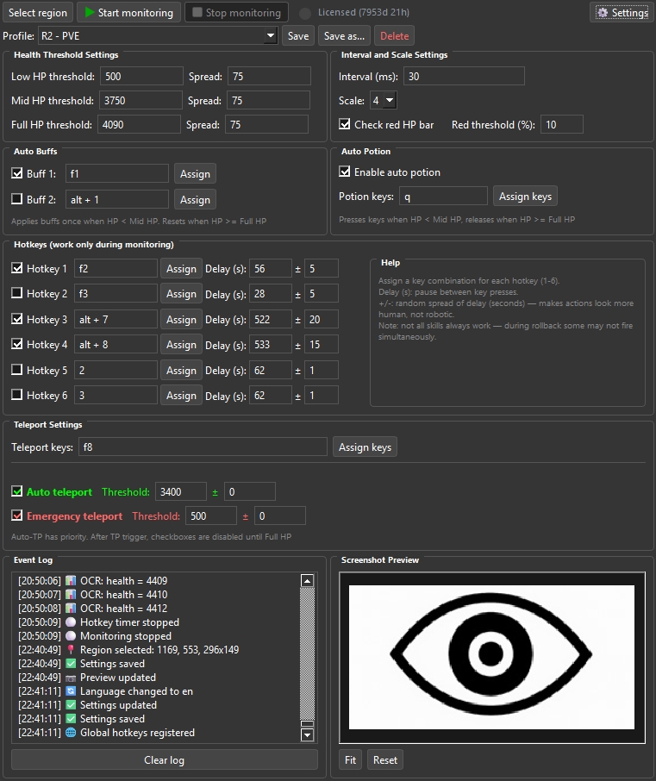Enable the Hotkey 6 checkbox
Viewport: 656px width, 781px height.
pyautogui.click(x=17, y=395)
